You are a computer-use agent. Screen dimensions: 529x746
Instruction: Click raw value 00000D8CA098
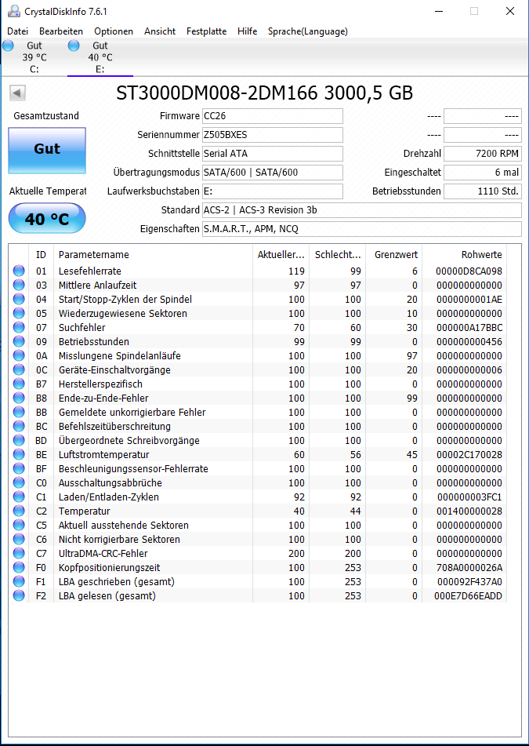point(469,271)
